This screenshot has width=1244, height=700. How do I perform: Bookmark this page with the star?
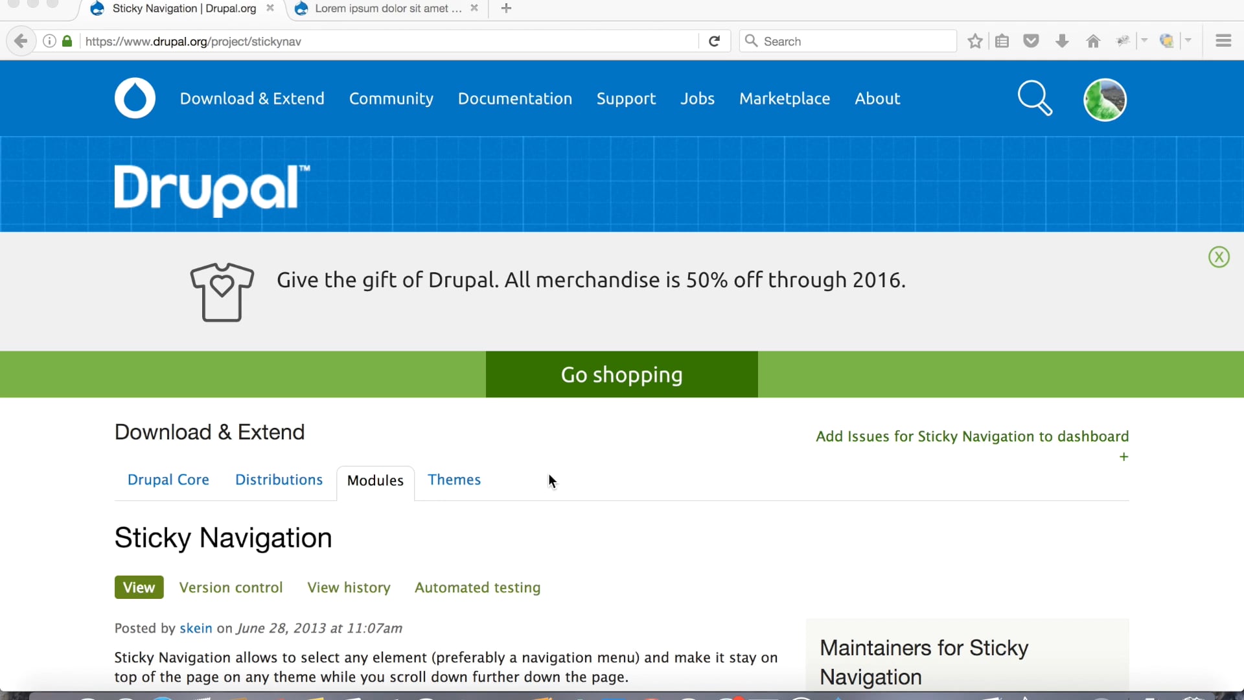pyautogui.click(x=975, y=41)
